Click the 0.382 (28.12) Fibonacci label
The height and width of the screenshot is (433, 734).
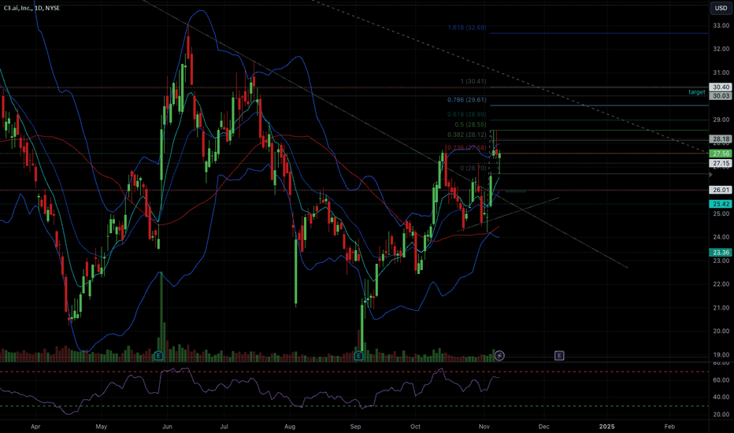(x=467, y=135)
